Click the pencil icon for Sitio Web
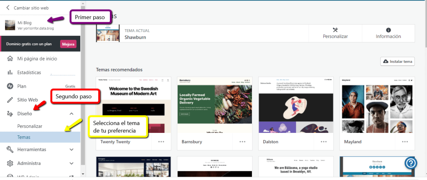 click(x=10, y=100)
